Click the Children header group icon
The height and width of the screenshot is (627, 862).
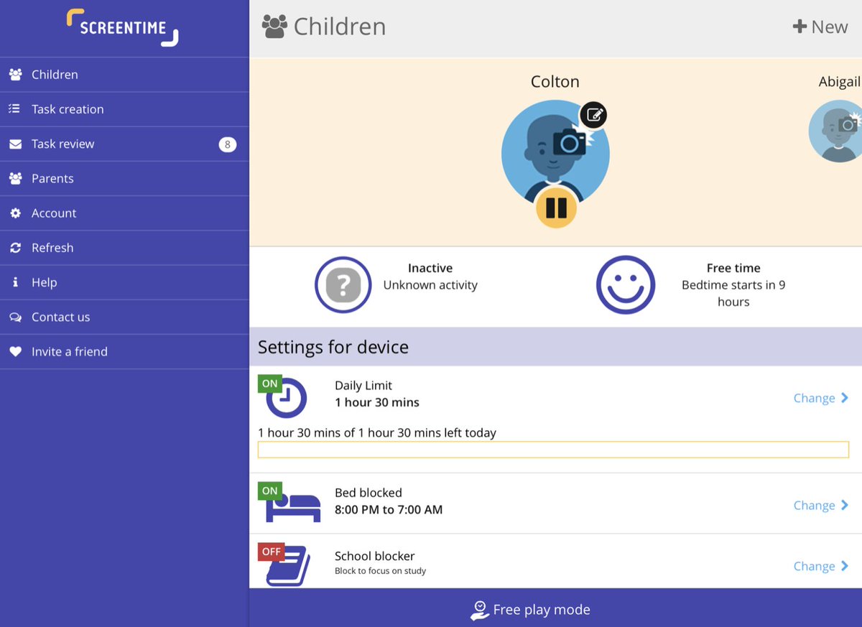tap(274, 27)
